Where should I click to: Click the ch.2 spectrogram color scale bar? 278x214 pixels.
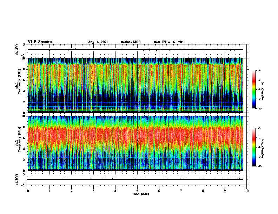254,147
